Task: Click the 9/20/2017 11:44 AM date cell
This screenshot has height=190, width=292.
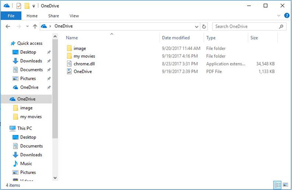Action: coord(181,48)
